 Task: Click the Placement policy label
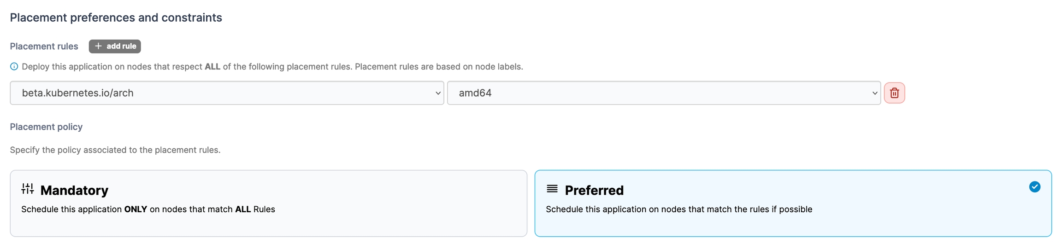(x=46, y=127)
